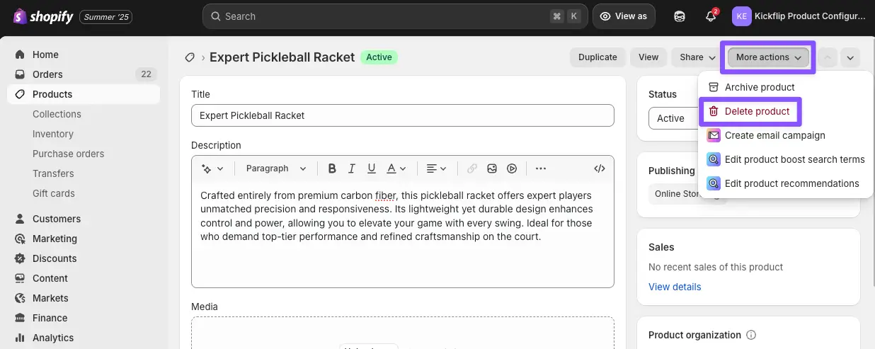Insert video in description toolbar
The height and width of the screenshot is (349, 875).
[x=512, y=168]
